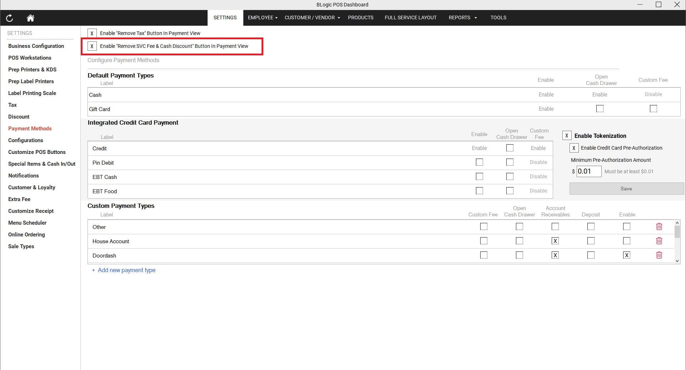Disable Doordash Enable checkbox

point(626,255)
